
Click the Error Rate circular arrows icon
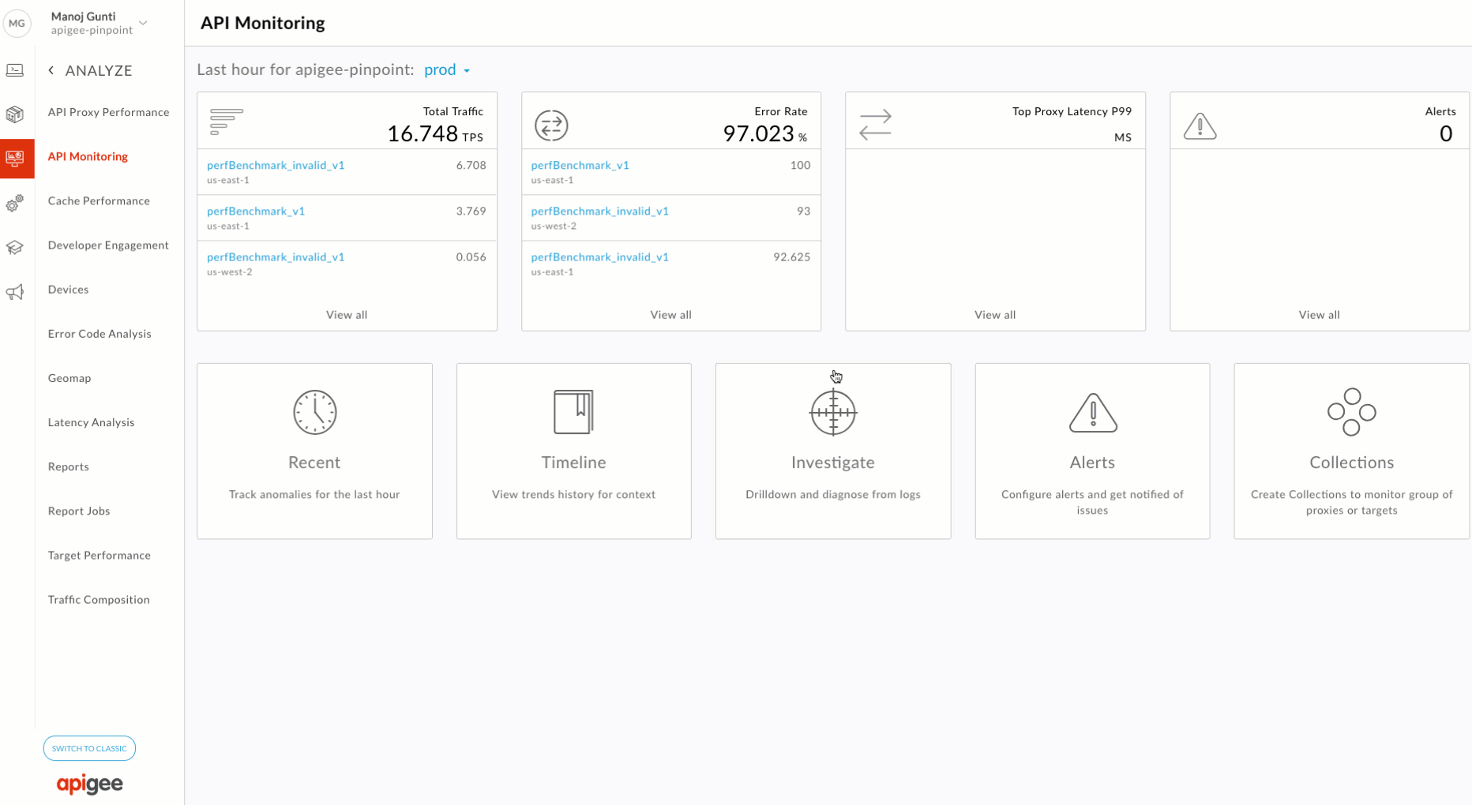click(x=551, y=125)
